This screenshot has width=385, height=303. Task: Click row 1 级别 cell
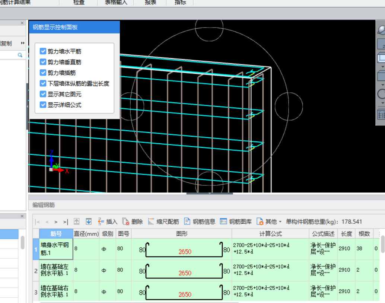[x=108, y=249]
